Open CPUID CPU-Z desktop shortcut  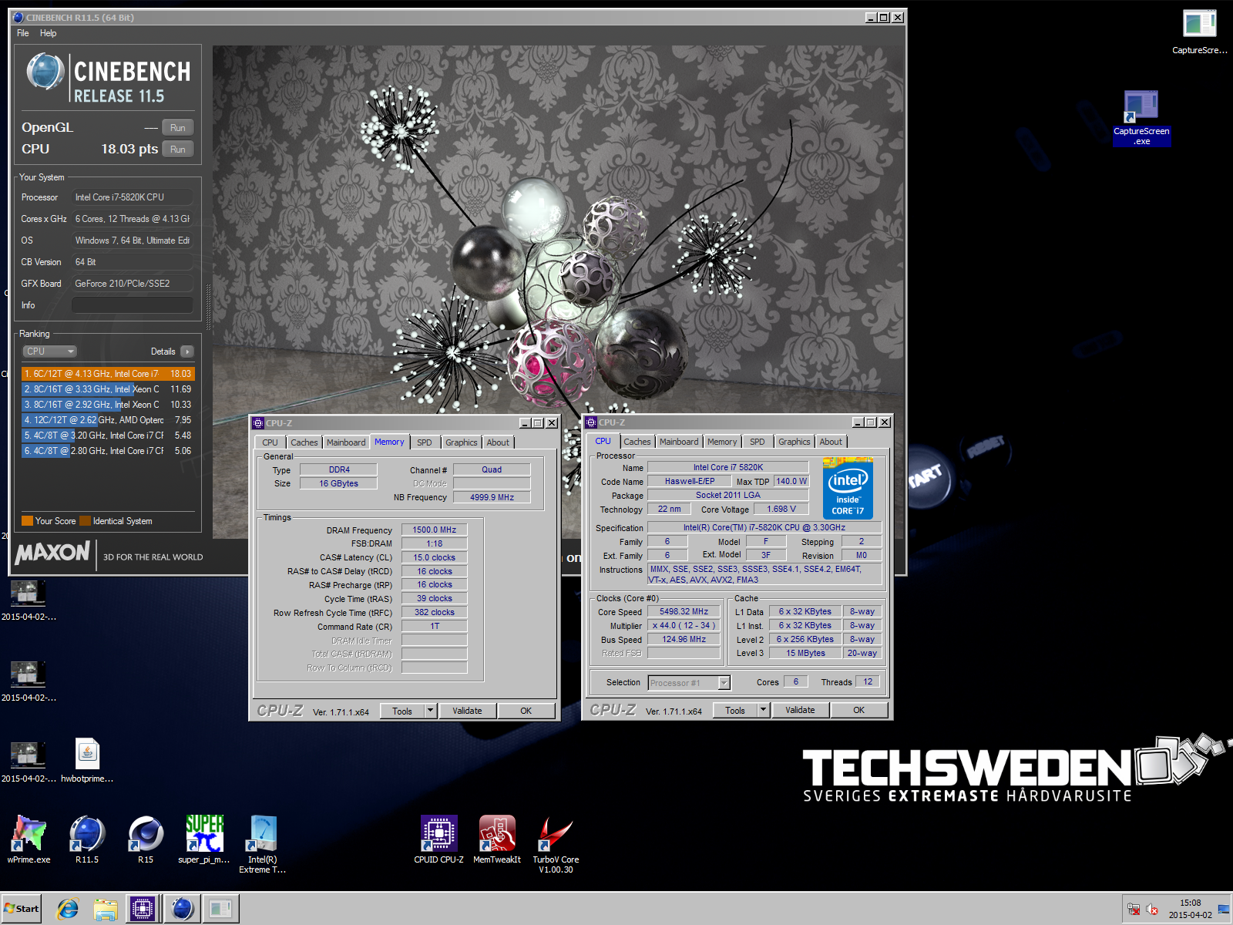point(438,839)
